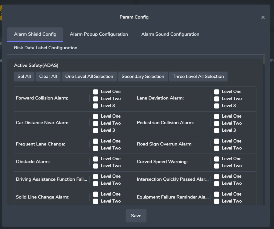Click One Level All Selection button
This screenshot has height=229, width=274.
pos(89,76)
